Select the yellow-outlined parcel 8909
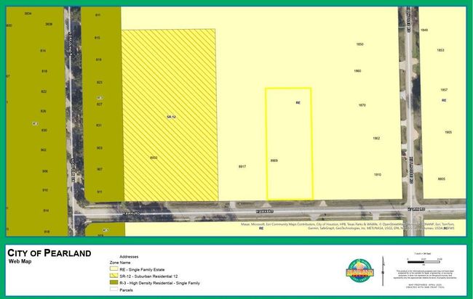 point(288,144)
